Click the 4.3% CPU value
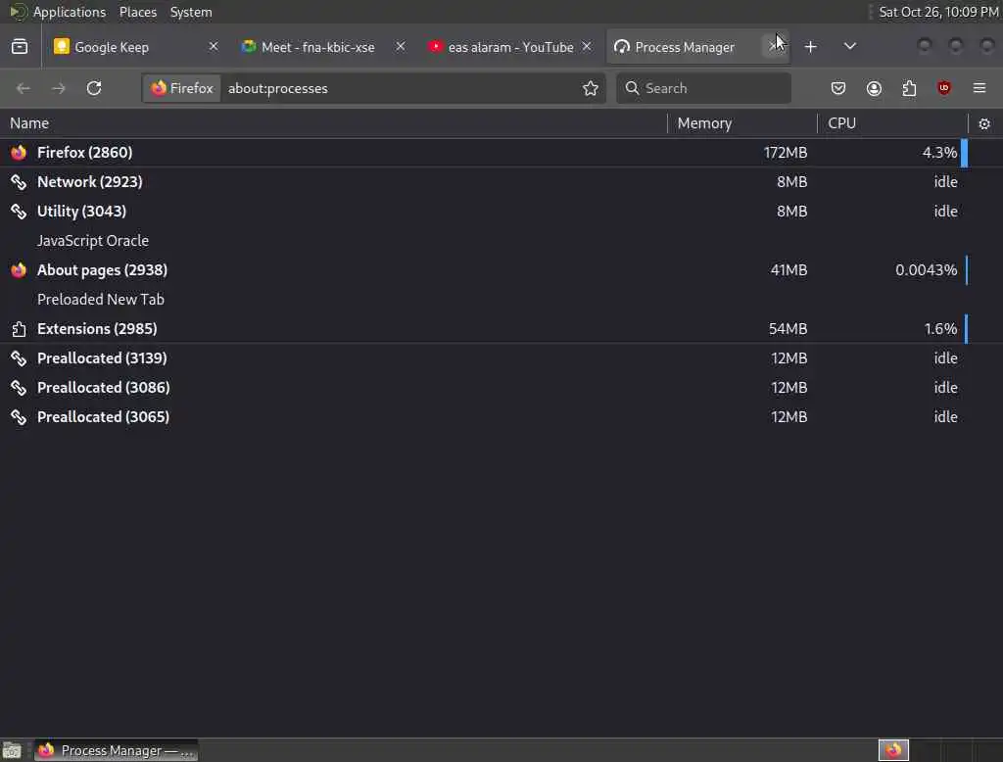This screenshot has width=1003, height=762. (939, 152)
